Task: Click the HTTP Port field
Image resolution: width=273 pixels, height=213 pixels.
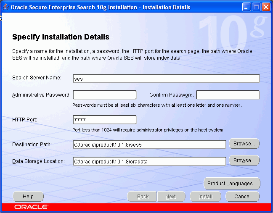Action: tap(104, 120)
